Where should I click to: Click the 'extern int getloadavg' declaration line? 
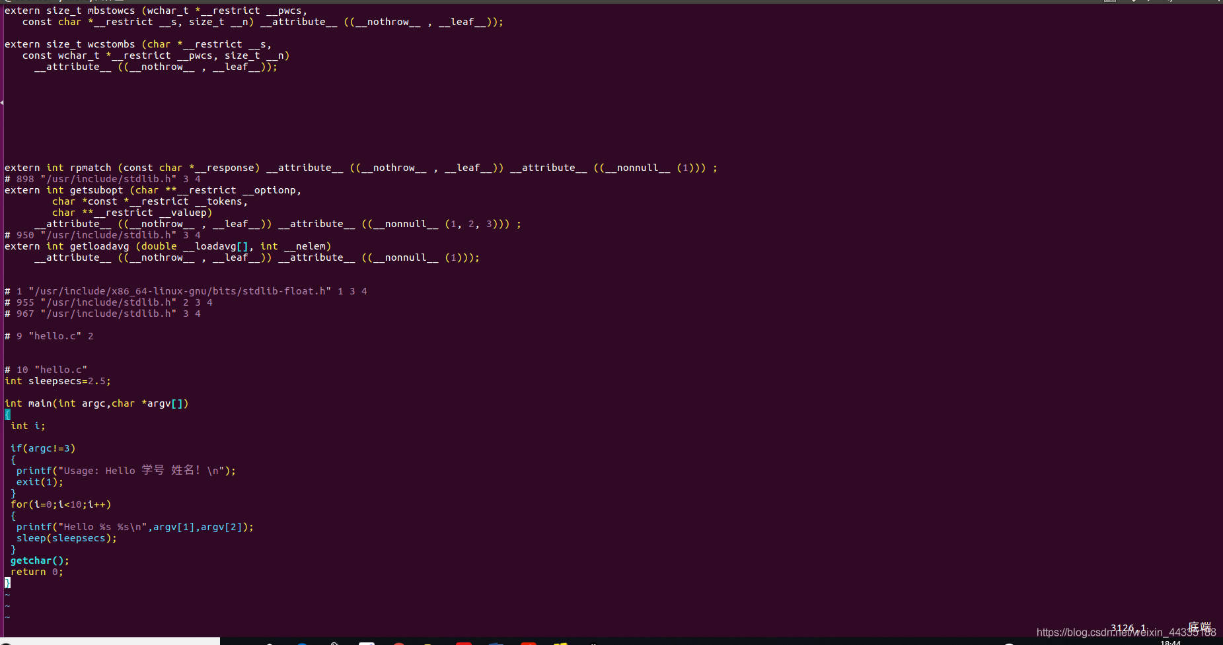click(x=168, y=246)
